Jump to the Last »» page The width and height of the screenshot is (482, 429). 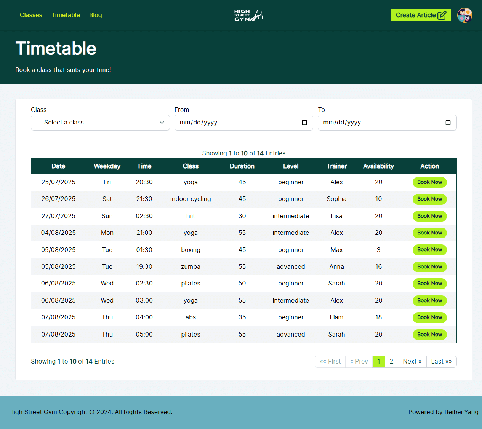pos(441,362)
